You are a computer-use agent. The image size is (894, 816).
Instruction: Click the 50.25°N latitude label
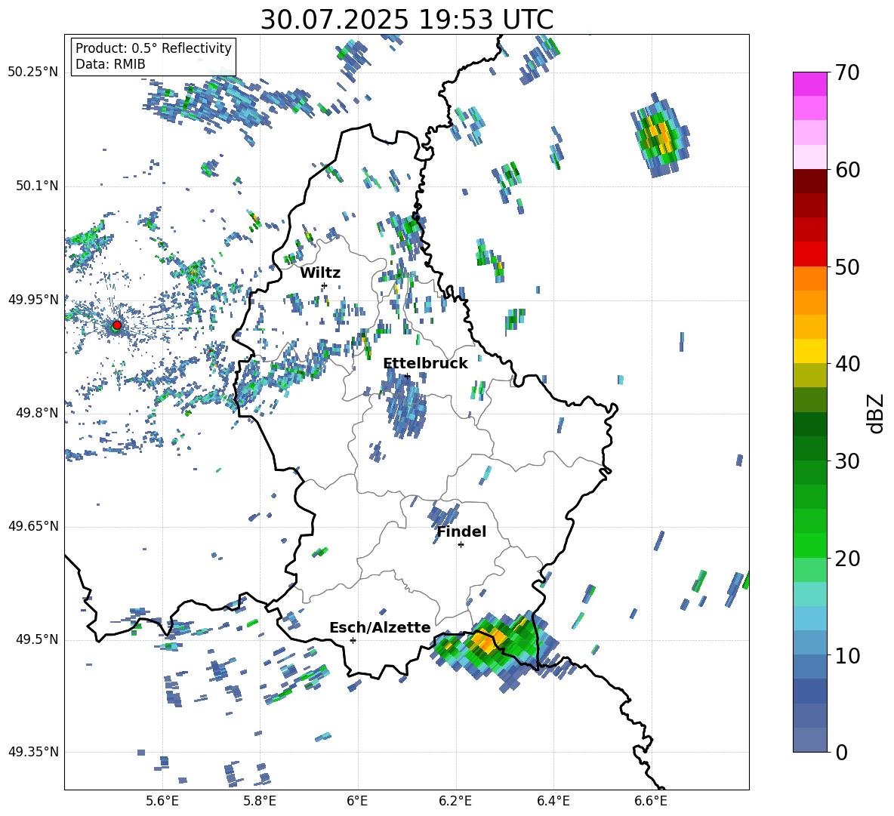(x=33, y=72)
